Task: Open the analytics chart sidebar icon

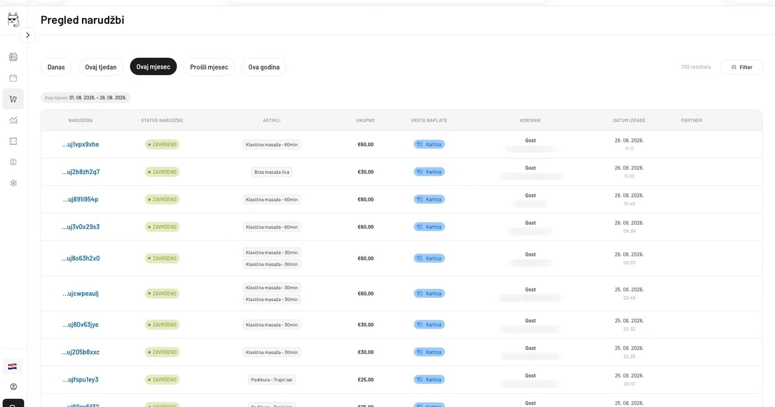Action: [13, 120]
